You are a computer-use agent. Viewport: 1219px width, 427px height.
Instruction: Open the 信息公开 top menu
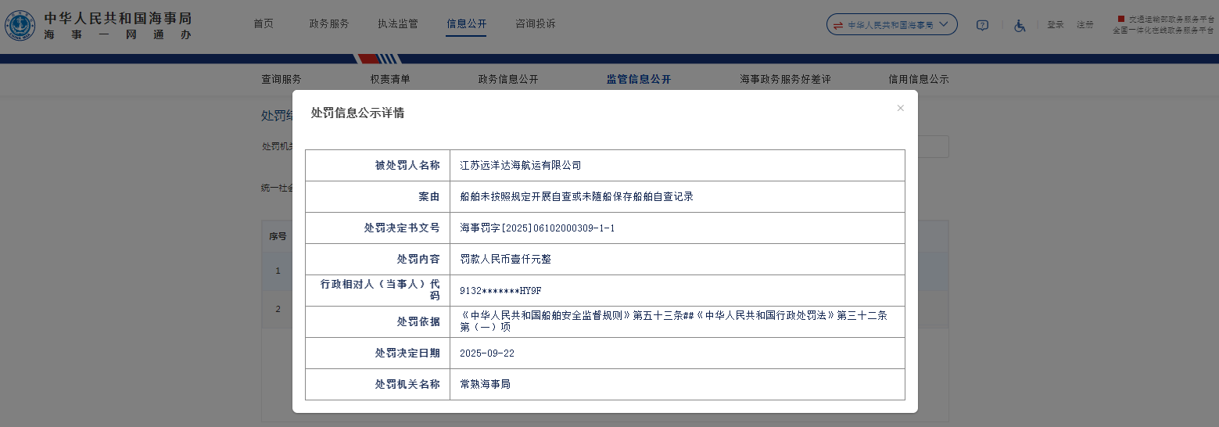point(467,23)
